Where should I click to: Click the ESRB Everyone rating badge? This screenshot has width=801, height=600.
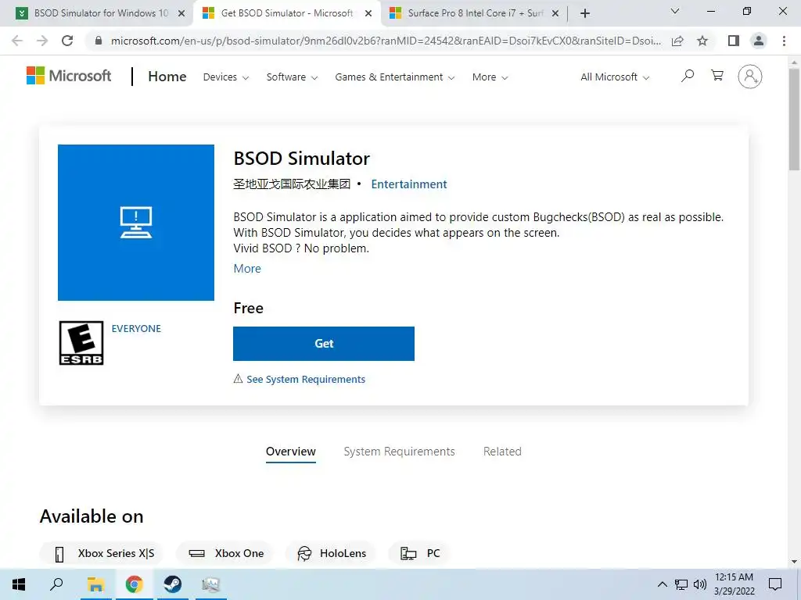[81, 343]
